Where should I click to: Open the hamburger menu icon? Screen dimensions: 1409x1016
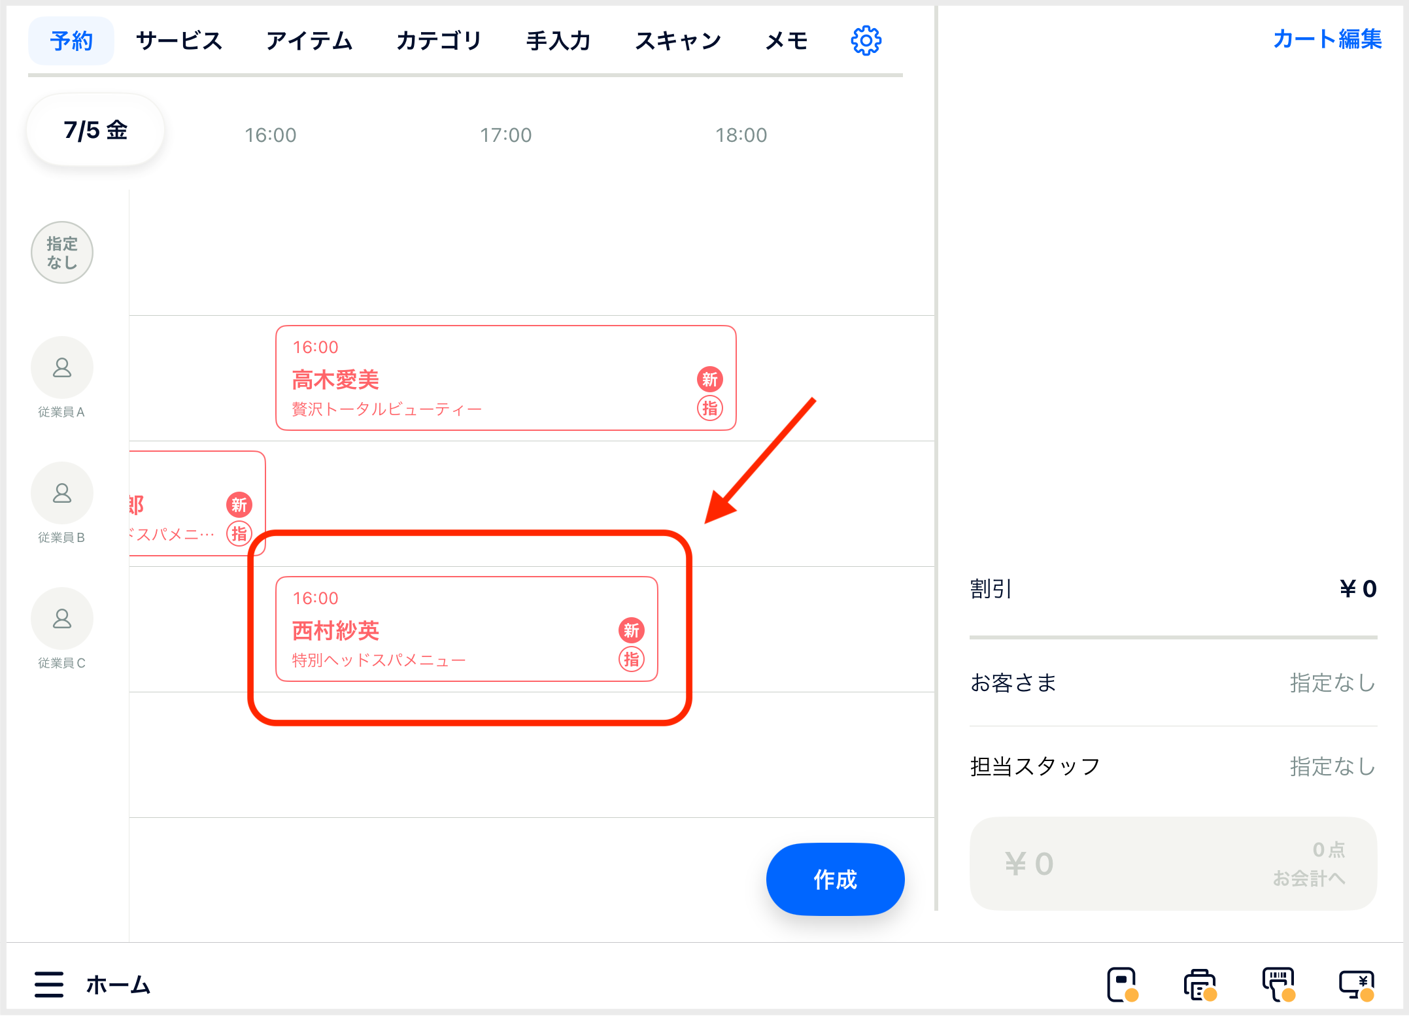pyautogui.click(x=49, y=984)
